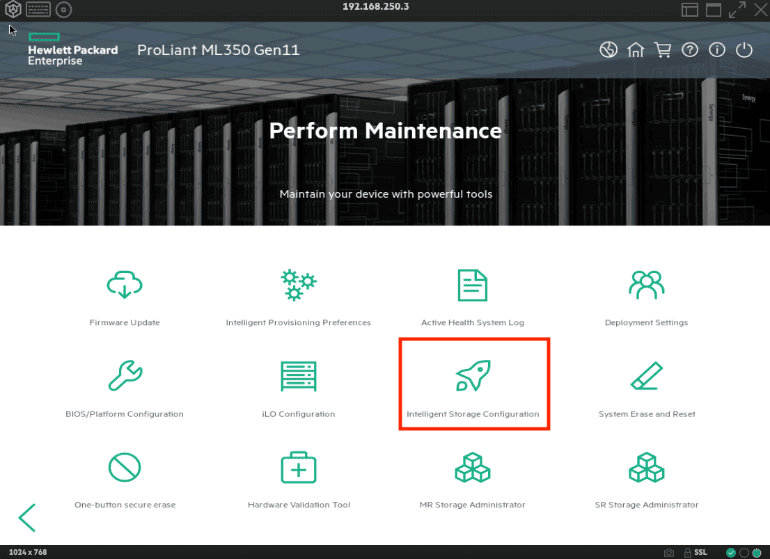Viewport: 770px width, 559px height.
Task: Open the Active Health System Log
Action: click(x=472, y=285)
